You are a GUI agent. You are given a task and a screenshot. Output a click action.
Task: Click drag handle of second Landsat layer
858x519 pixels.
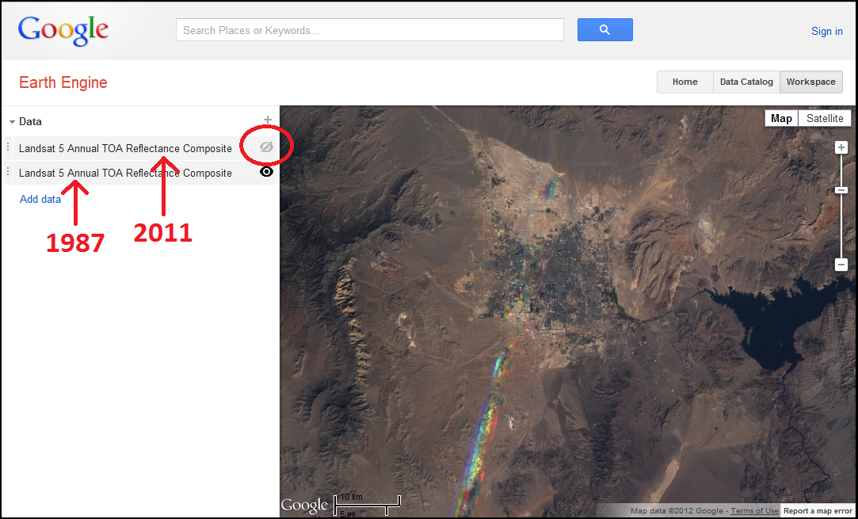click(x=8, y=172)
